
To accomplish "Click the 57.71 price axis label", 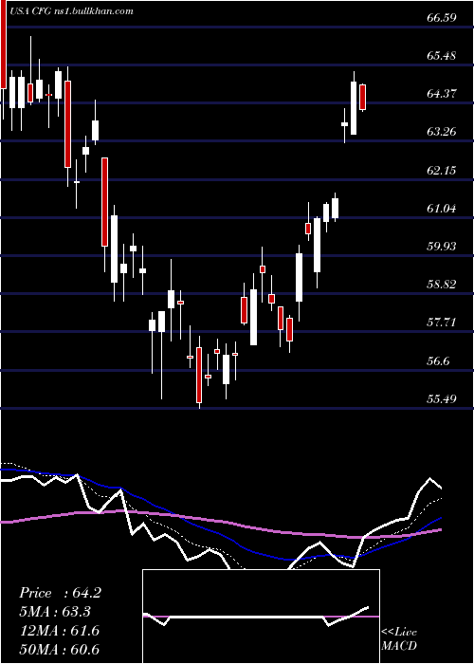I will 442,323.
